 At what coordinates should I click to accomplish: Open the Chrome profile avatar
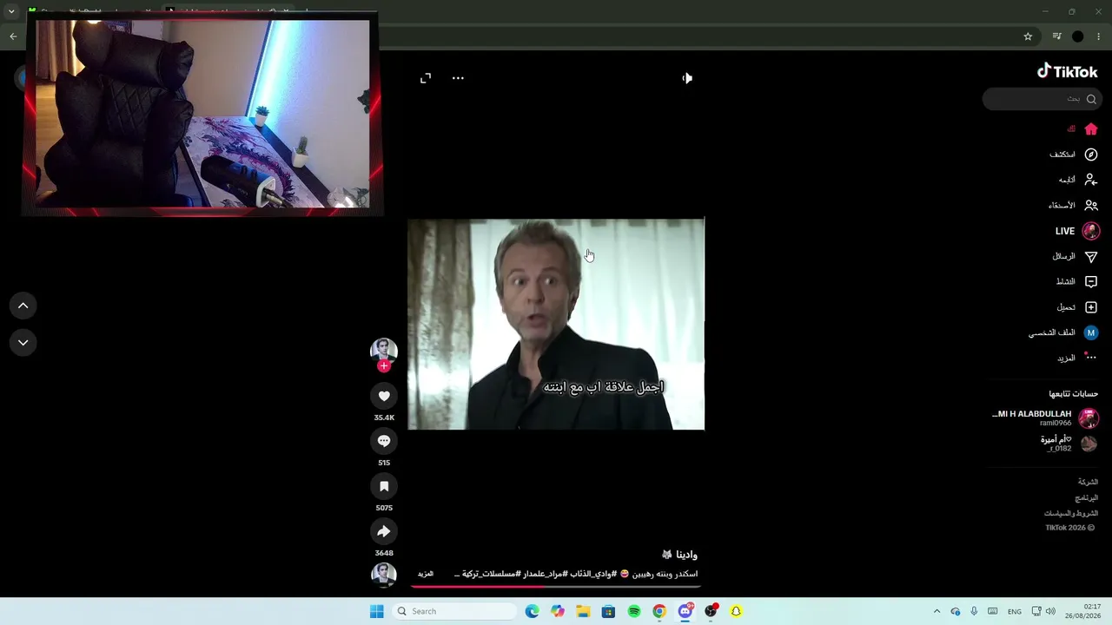tap(1078, 36)
